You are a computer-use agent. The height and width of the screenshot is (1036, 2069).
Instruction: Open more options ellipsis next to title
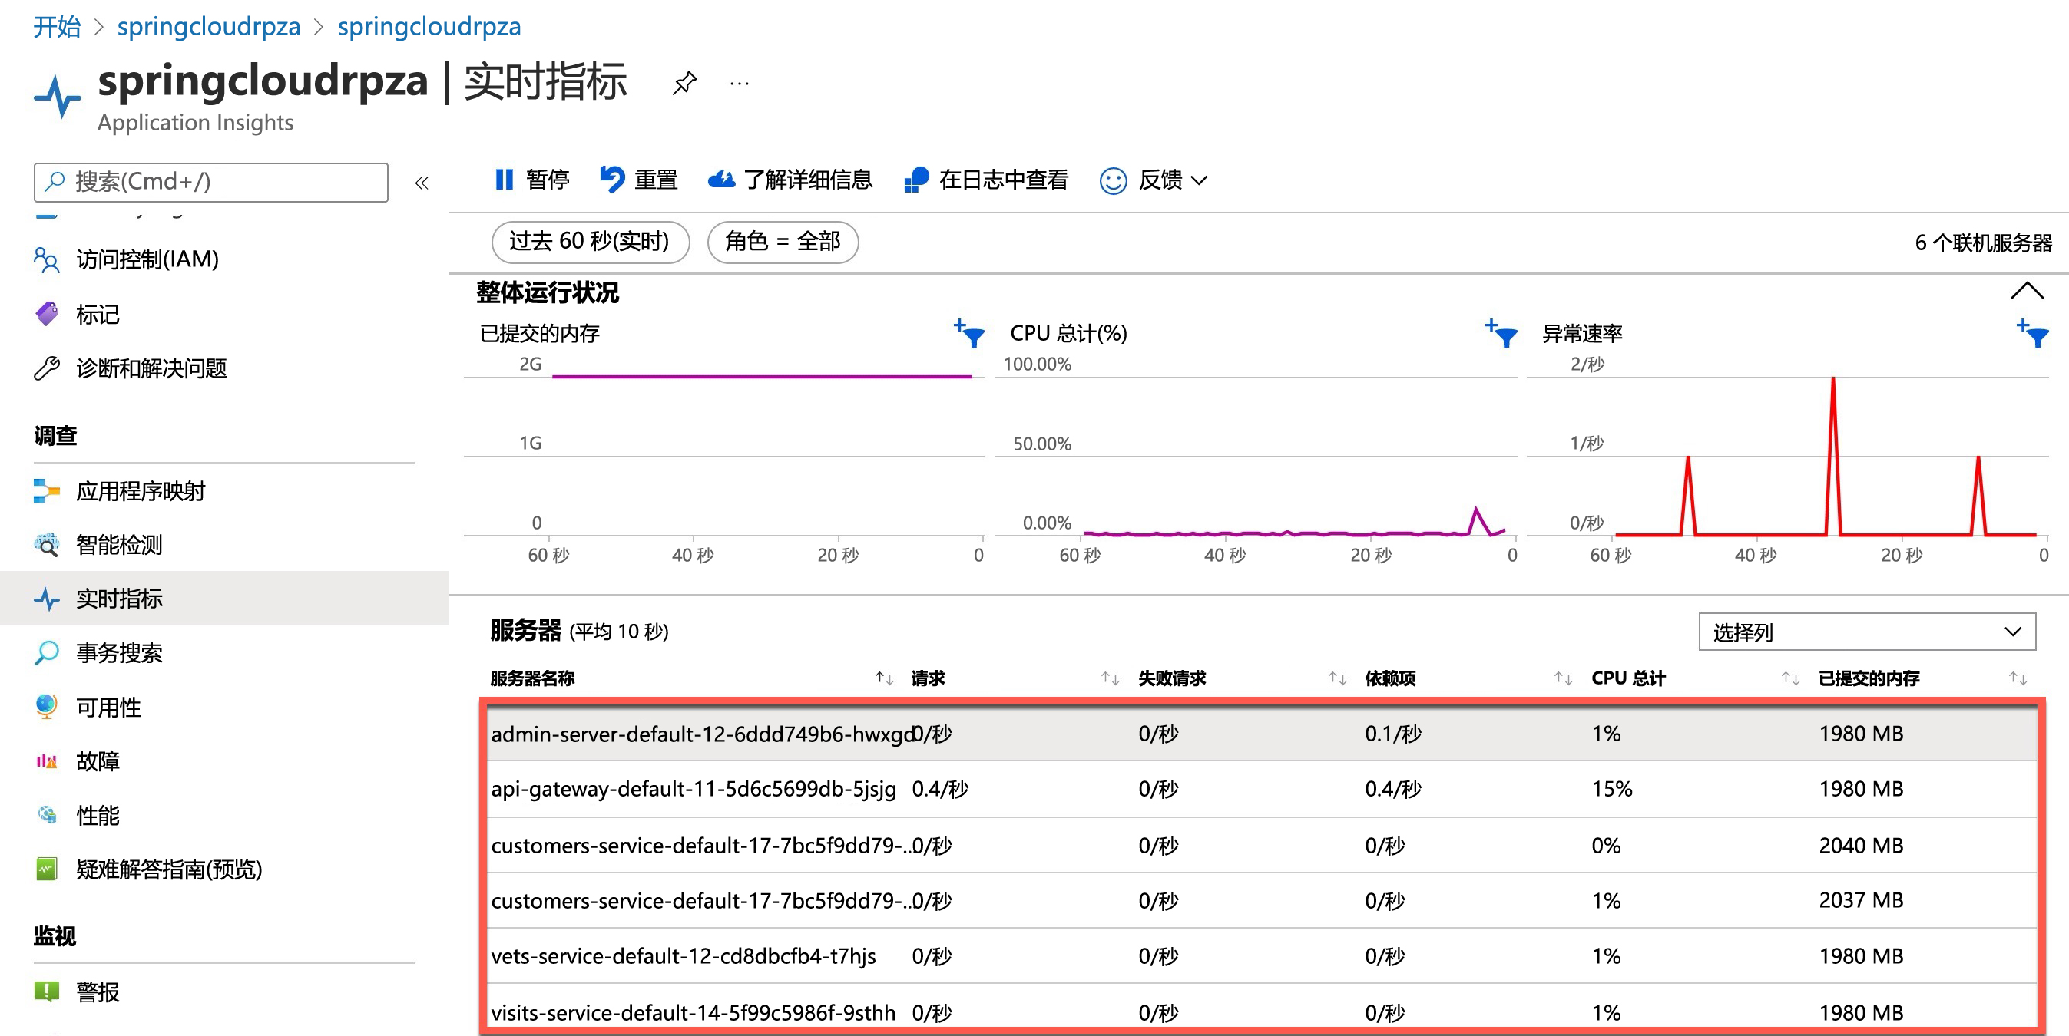[739, 83]
